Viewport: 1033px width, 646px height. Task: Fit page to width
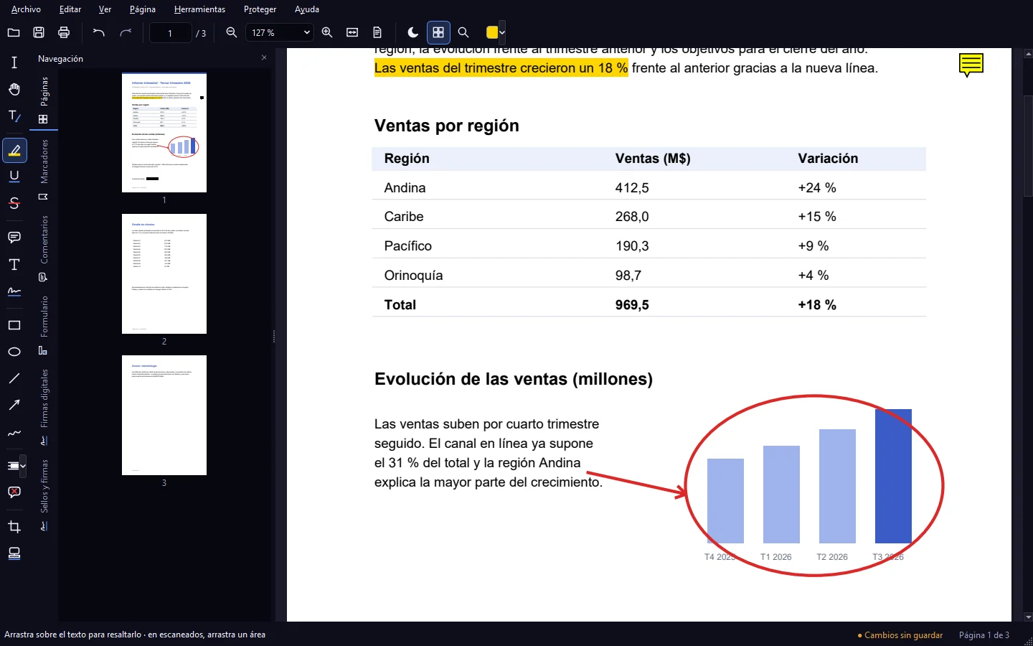[352, 32]
